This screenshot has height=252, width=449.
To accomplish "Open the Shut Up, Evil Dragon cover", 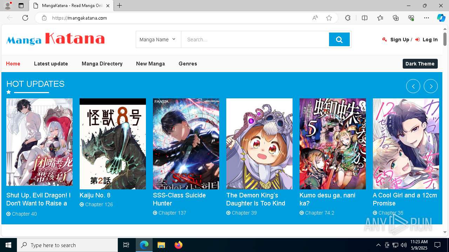I will click(x=39, y=142).
